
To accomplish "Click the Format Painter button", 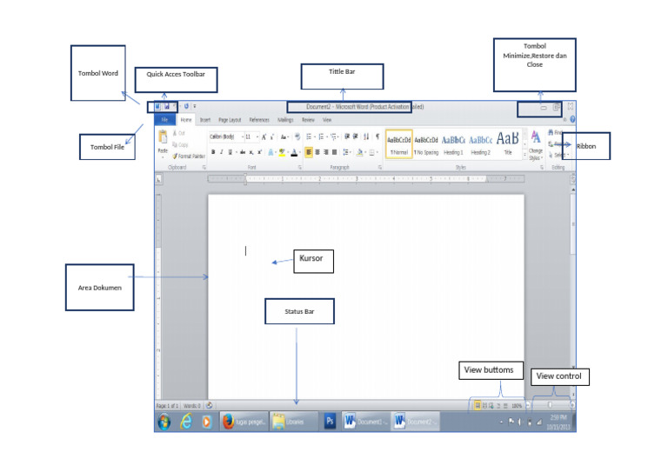I will tap(189, 156).
